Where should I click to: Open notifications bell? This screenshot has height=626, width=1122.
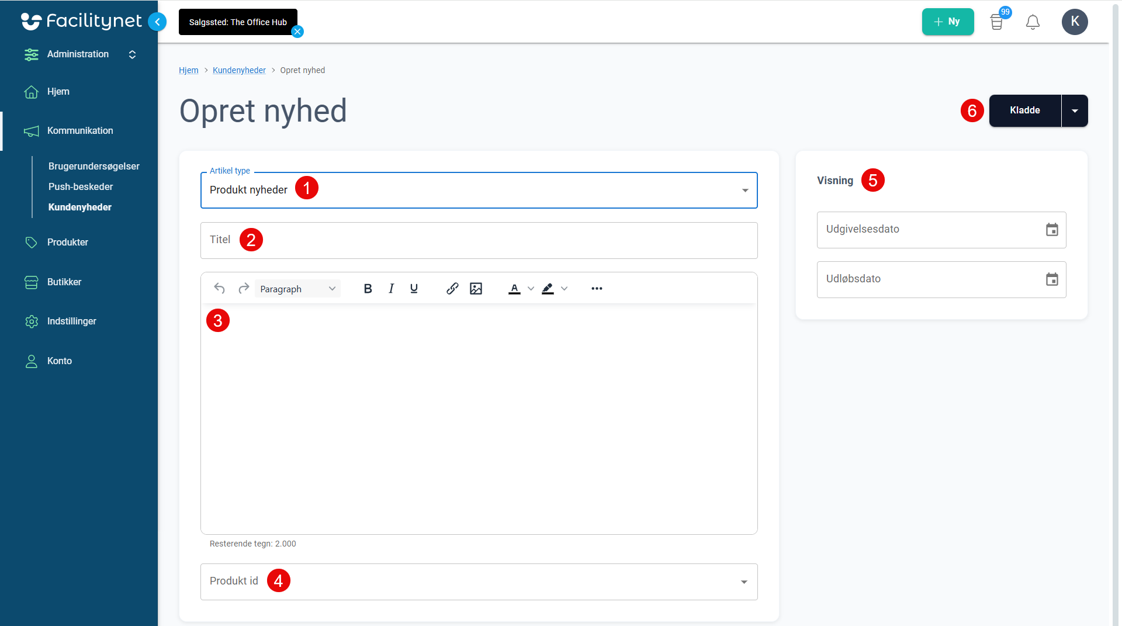(x=1033, y=22)
